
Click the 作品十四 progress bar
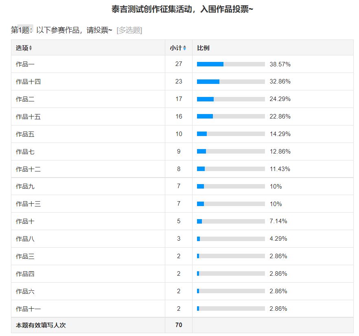(x=231, y=82)
